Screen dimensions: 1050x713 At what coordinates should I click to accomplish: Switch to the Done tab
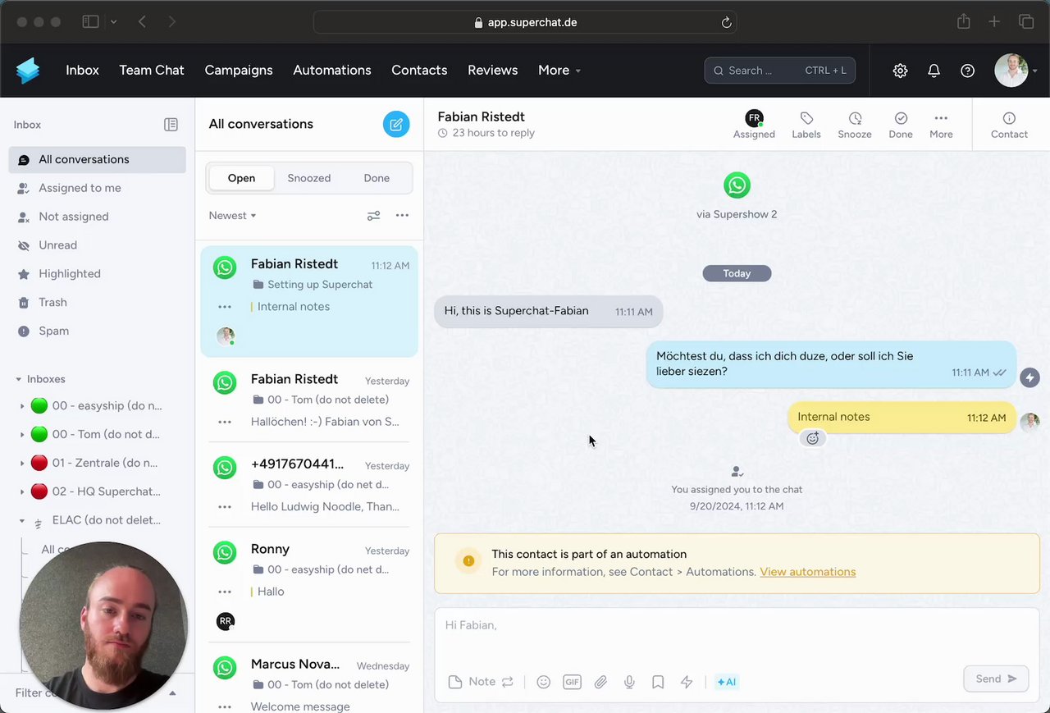click(x=377, y=178)
